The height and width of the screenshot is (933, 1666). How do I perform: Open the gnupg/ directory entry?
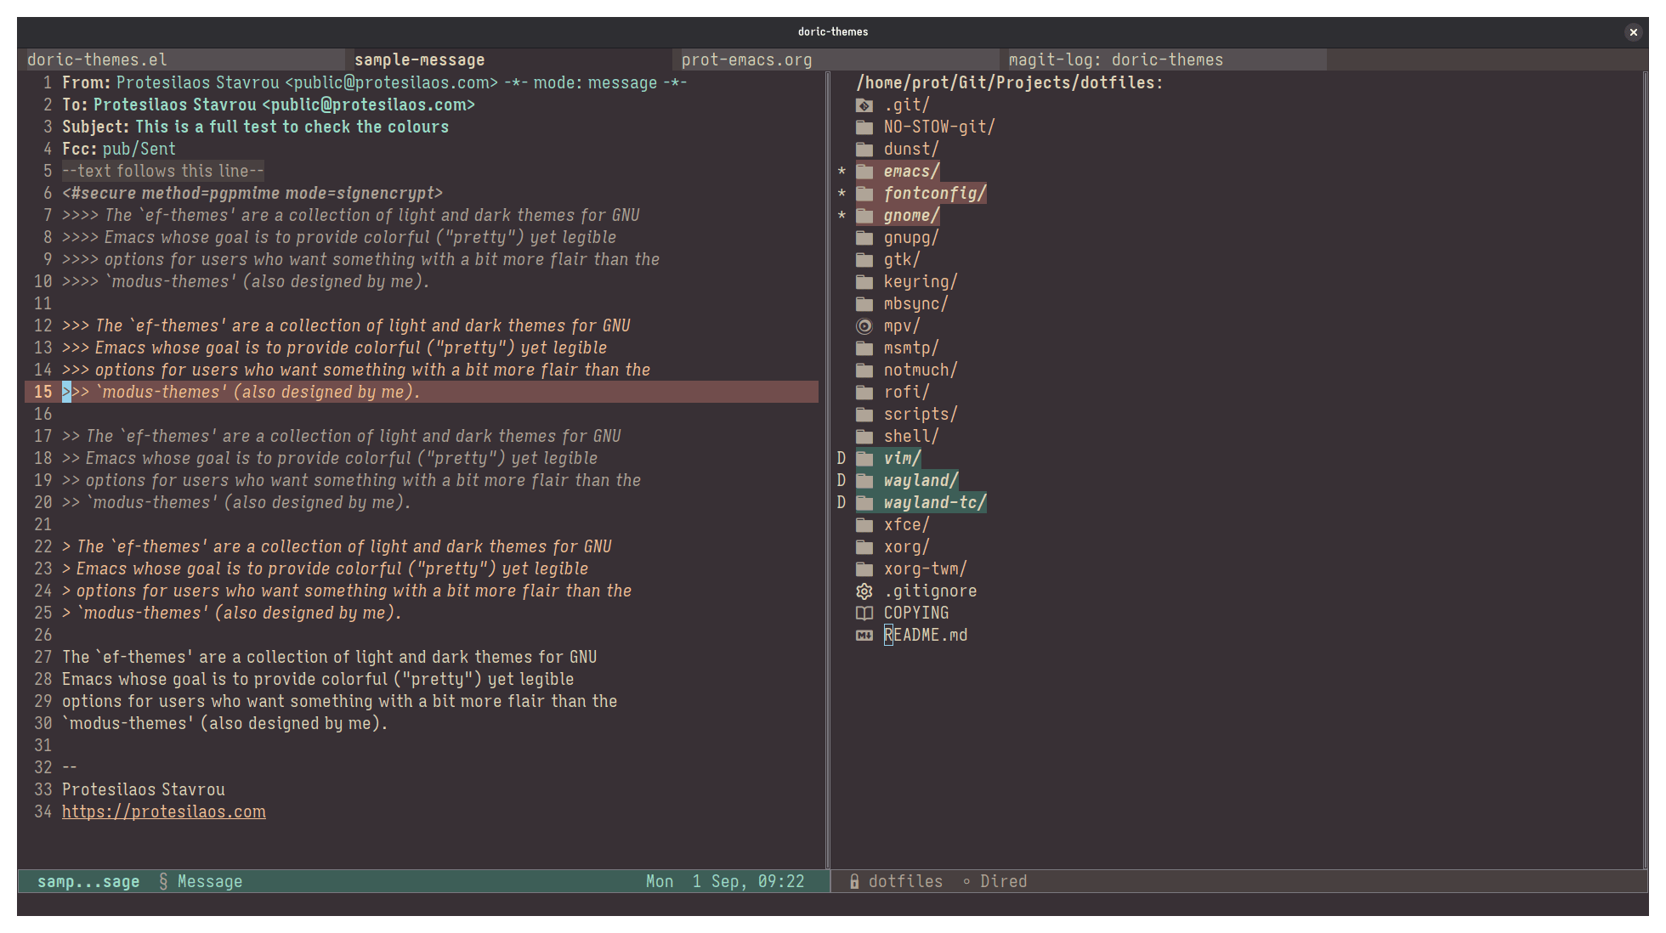(x=911, y=238)
